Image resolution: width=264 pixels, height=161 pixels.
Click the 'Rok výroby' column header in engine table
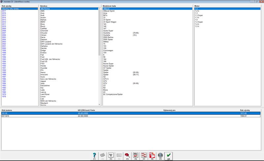pyautogui.click(x=245, y=110)
